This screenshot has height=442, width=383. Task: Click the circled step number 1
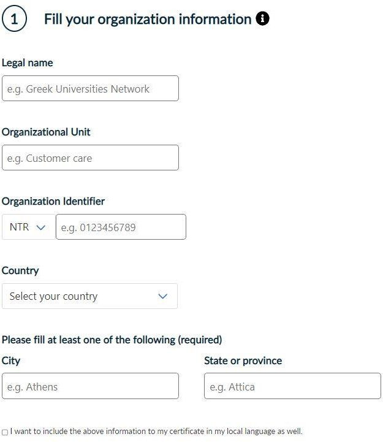pos(14,19)
